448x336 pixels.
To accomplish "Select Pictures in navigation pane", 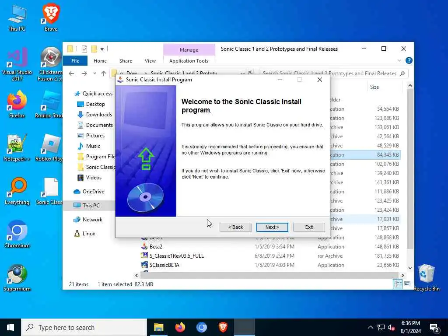I will 91,136.
